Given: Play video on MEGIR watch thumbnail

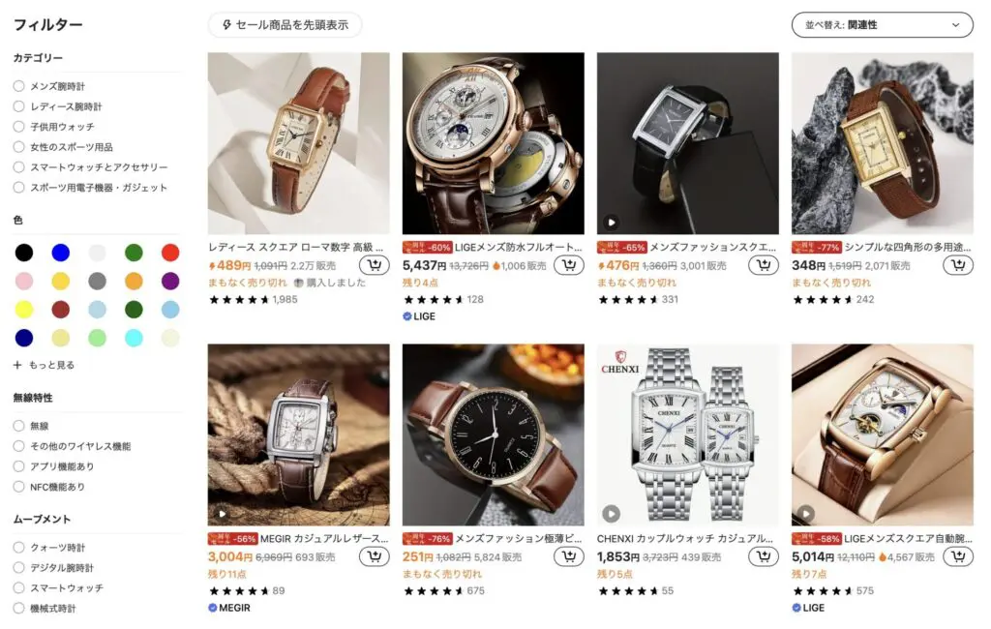Looking at the screenshot, I should click(x=223, y=514).
